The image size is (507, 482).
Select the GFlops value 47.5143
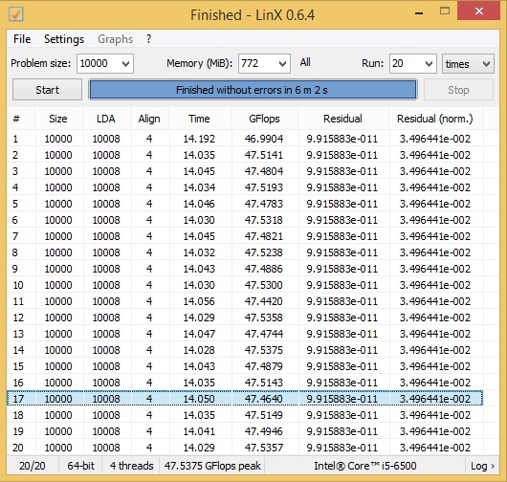pos(264,383)
